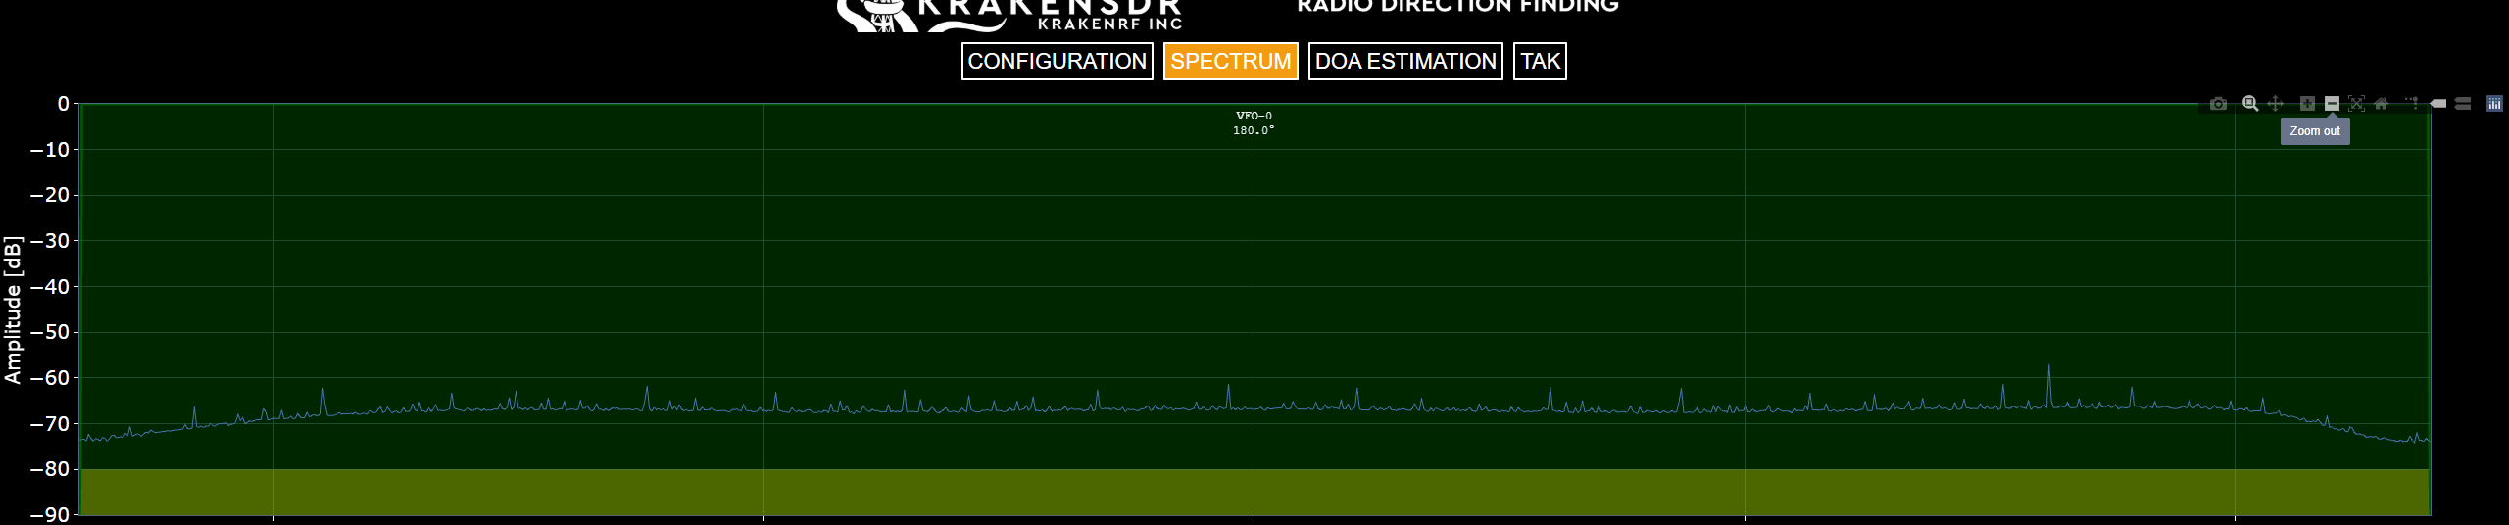
Task: Open the CONFIGURATION tab
Action: tap(1057, 61)
